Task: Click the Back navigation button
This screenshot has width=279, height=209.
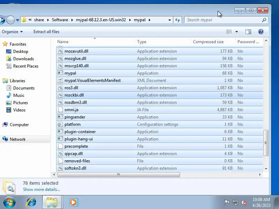Action: tap(2, 20)
